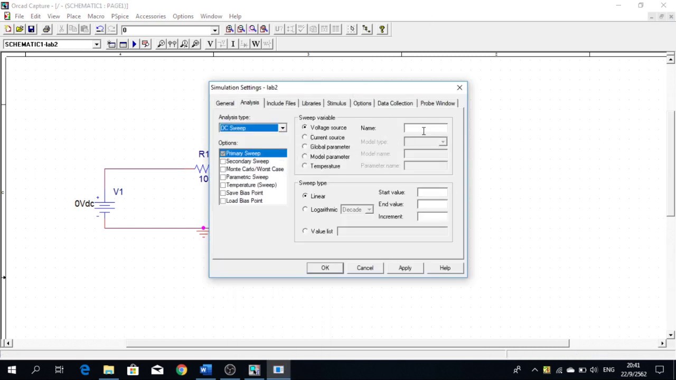Switch to the Data Collection tab

(395, 103)
